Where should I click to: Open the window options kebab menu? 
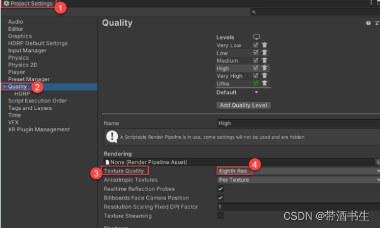tap(371, 3)
